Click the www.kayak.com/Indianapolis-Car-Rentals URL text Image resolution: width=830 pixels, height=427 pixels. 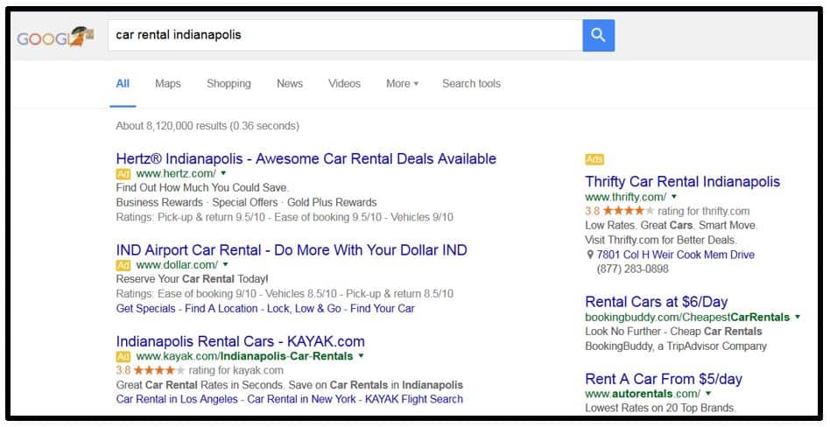pos(244,356)
